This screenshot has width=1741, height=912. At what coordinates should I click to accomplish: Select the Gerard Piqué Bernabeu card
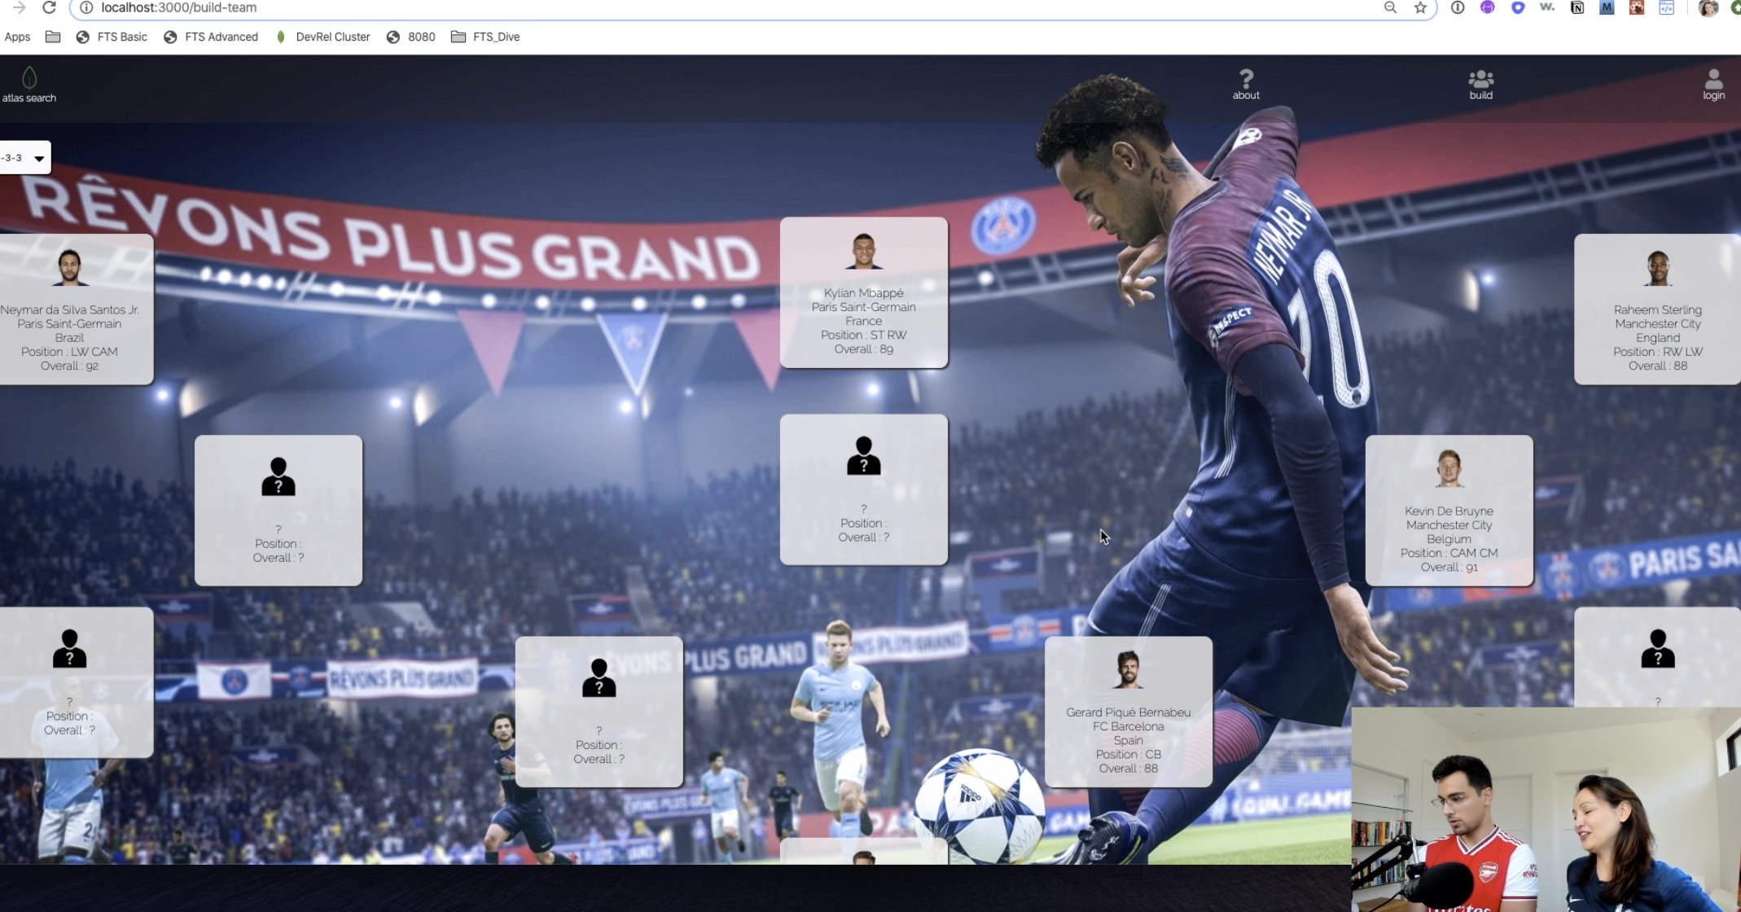tap(1129, 712)
